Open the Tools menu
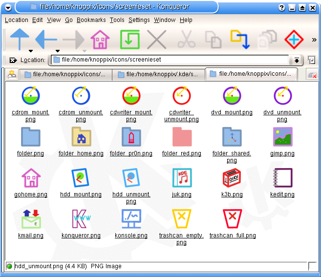 (117, 20)
